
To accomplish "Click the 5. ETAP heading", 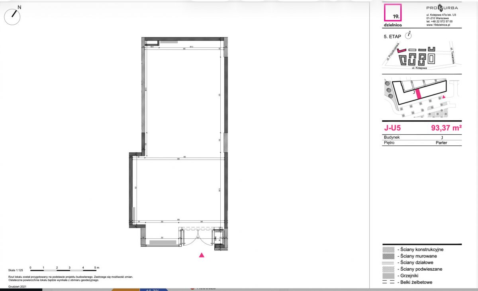I will coord(392,36).
